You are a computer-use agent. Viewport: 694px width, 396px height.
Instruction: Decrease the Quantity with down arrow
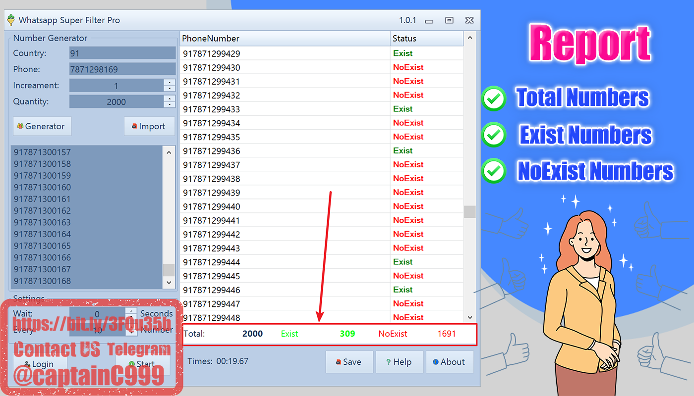click(170, 105)
